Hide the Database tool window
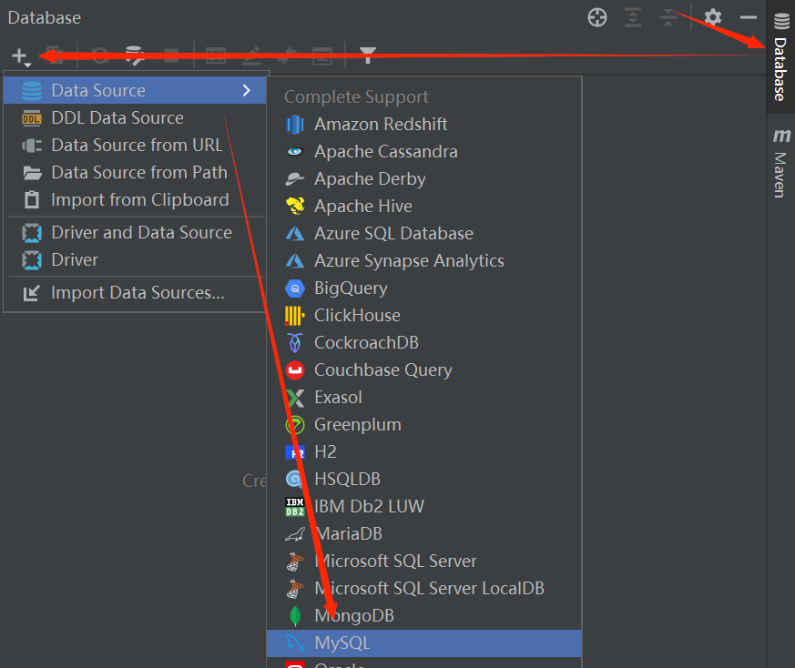The height and width of the screenshot is (668, 795). 749,17
